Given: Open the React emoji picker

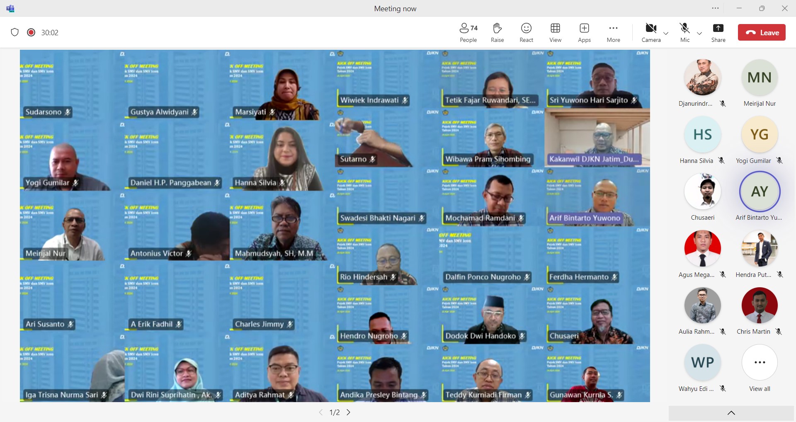Looking at the screenshot, I should (x=526, y=32).
